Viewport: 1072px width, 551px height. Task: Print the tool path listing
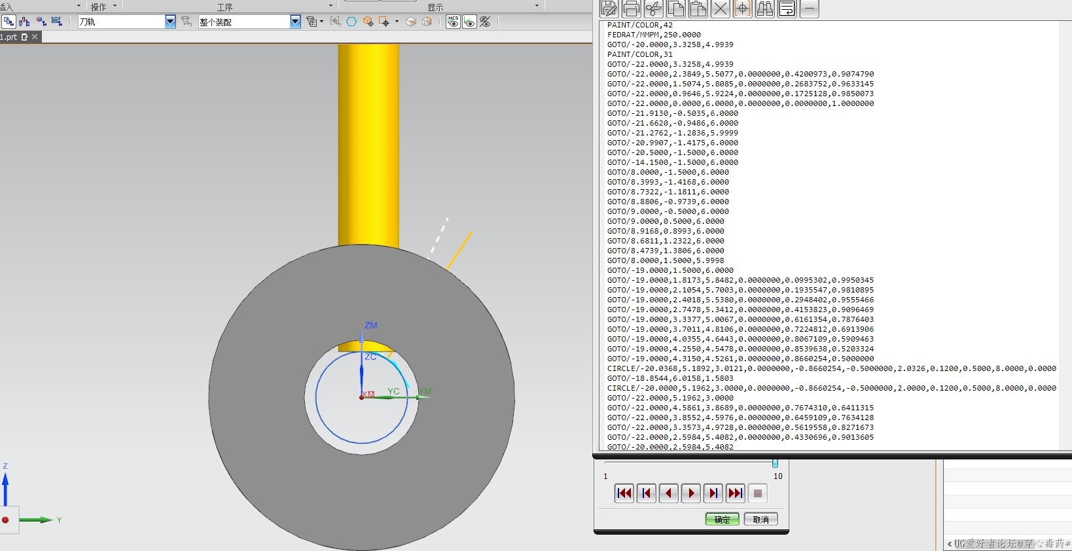pyautogui.click(x=632, y=9)
